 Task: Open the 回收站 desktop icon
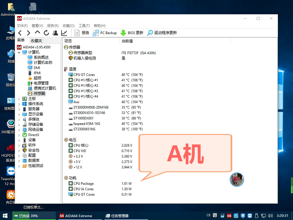pos(11,80)
